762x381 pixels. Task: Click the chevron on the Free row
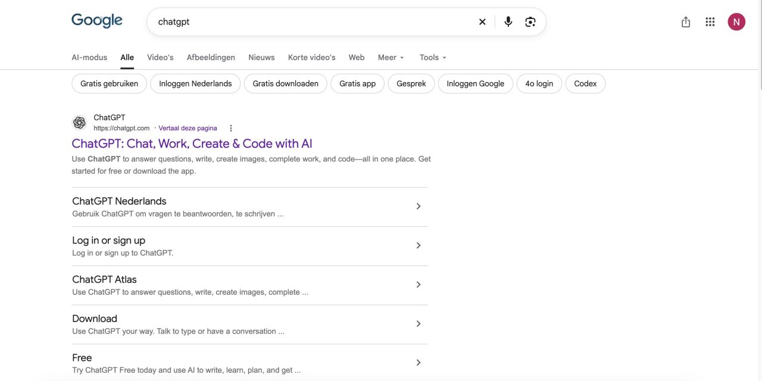click(x=419, y=363)
